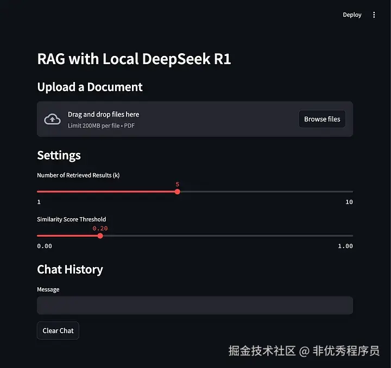Click the '10' maximum label of results slider
The width and height of the screenshot is (391, 368).
pos(349,202)
